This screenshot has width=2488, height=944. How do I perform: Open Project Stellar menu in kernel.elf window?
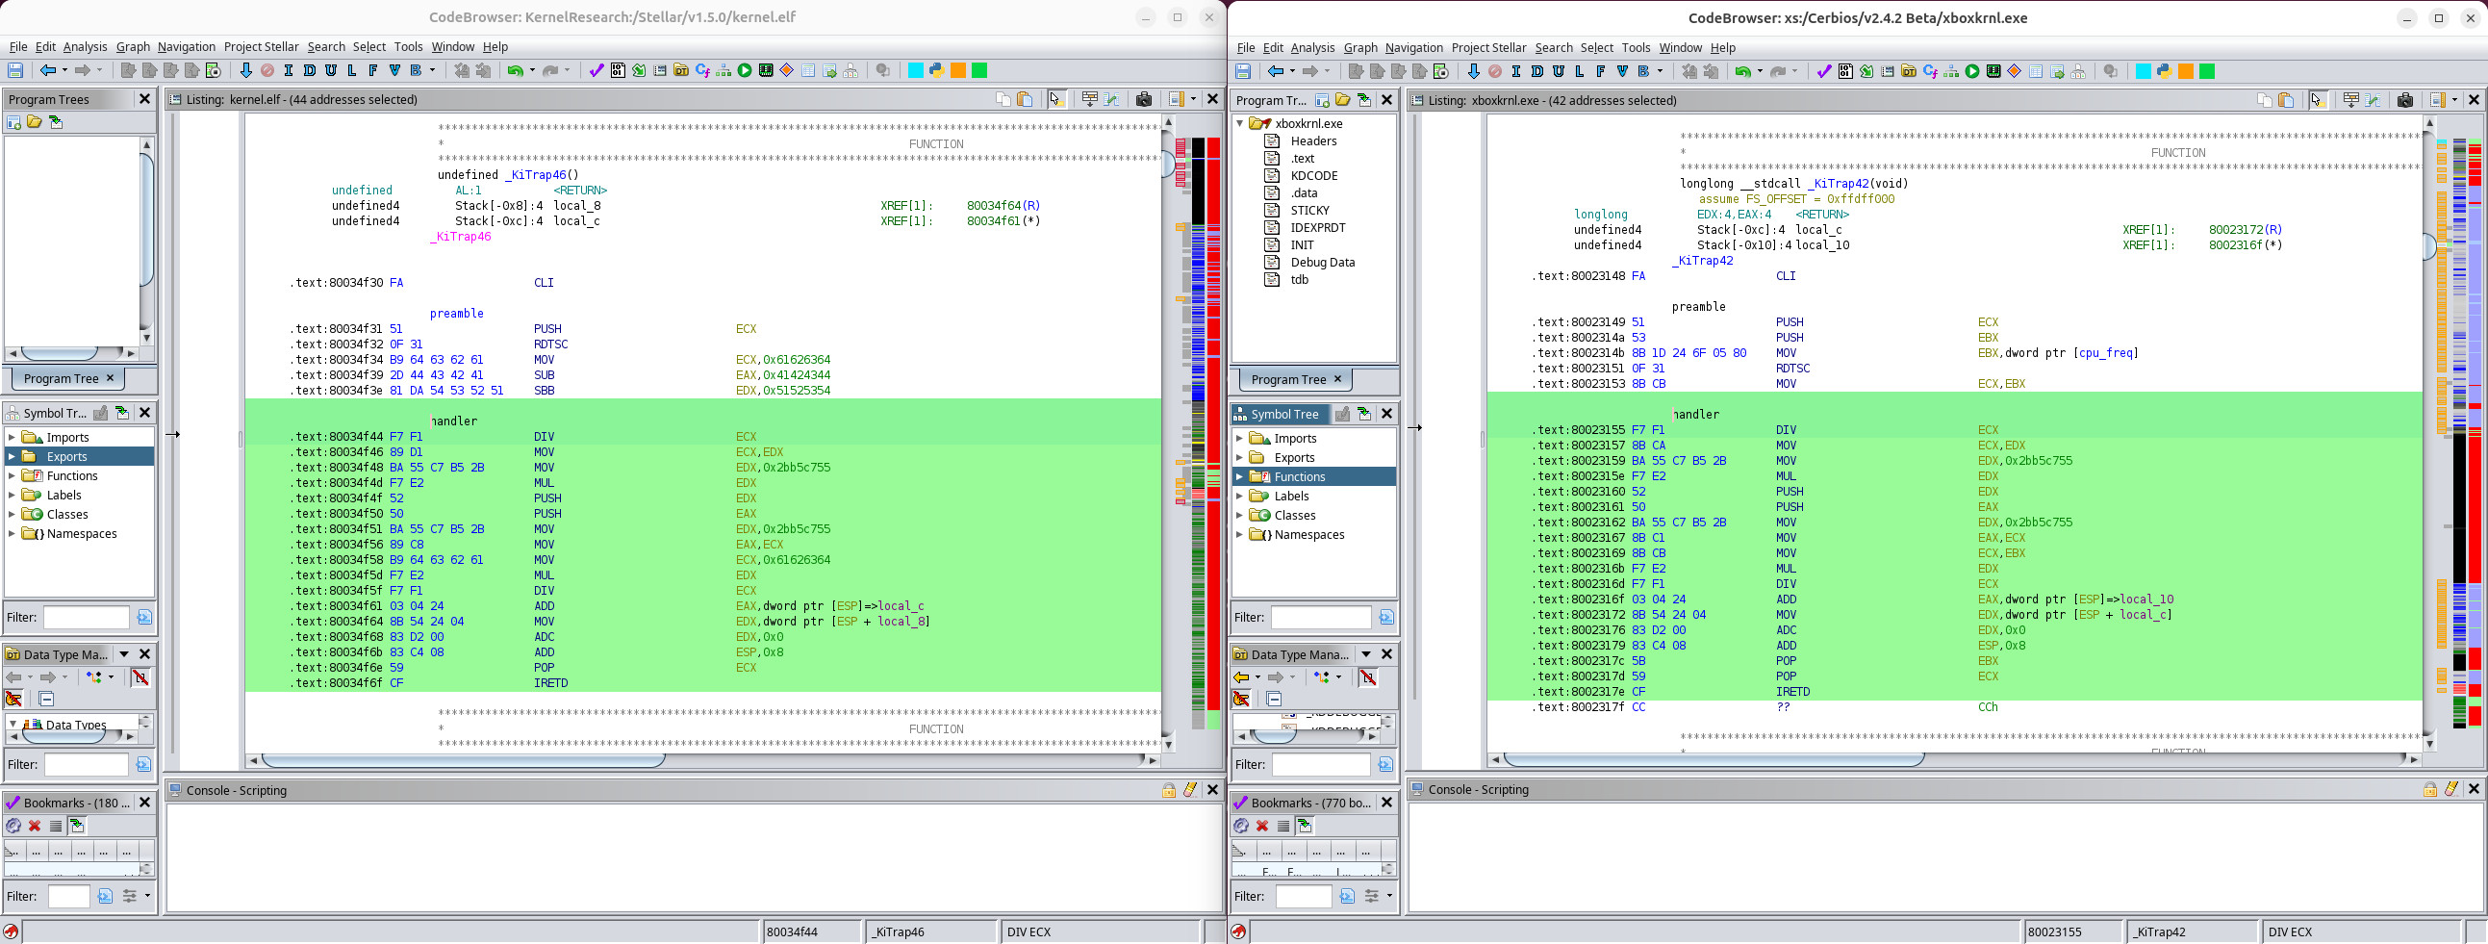click(261, 46)
